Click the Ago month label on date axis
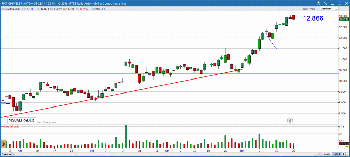 pyautogui.click(x=20, y=151)
